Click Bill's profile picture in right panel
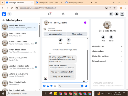The width and height of the screenshot is (128, 96). point(107,25)
